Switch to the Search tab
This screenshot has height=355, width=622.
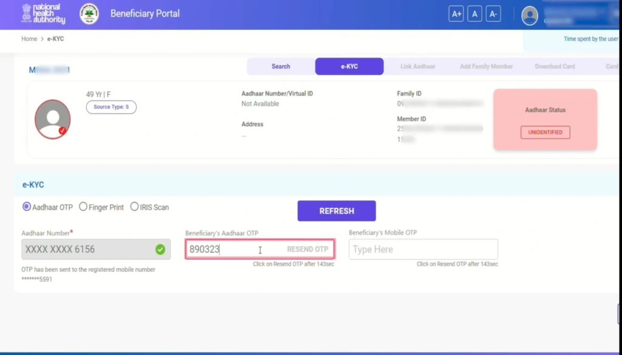point(281,66)
